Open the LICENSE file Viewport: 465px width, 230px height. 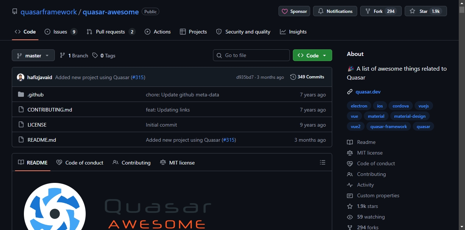[37, 125]
